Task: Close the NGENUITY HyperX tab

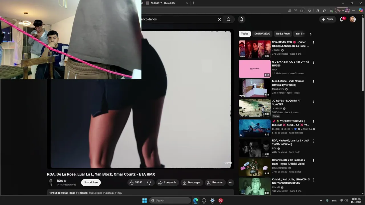Action: pos(187,3)
